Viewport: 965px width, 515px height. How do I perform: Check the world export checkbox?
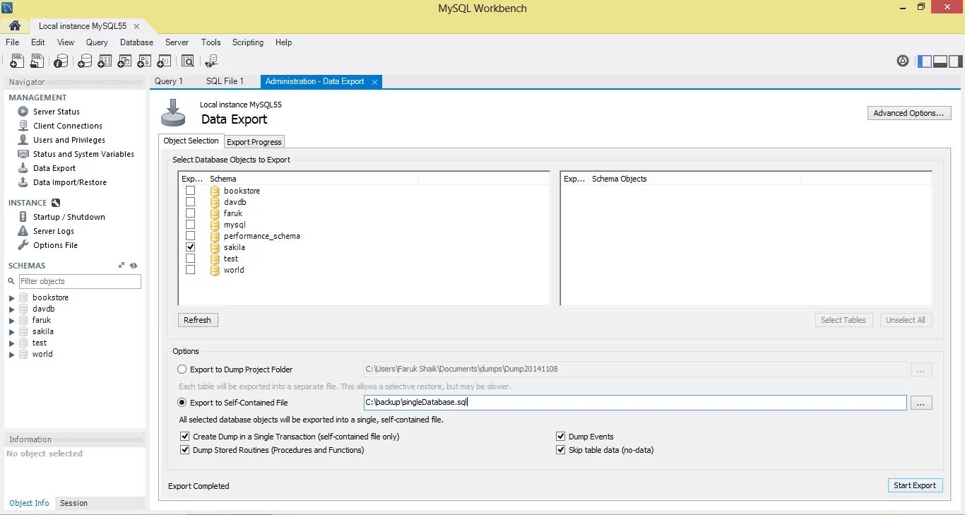[190, 270]
